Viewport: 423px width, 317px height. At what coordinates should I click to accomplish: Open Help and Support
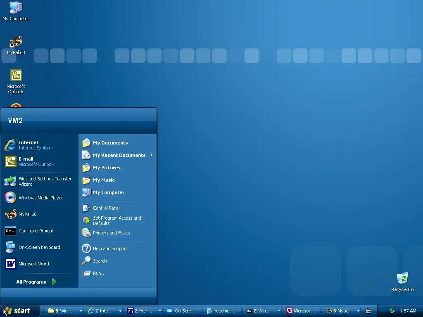tap(117, 248)
